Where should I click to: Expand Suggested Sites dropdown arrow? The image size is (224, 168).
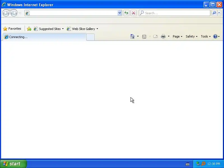click(63, 29)
